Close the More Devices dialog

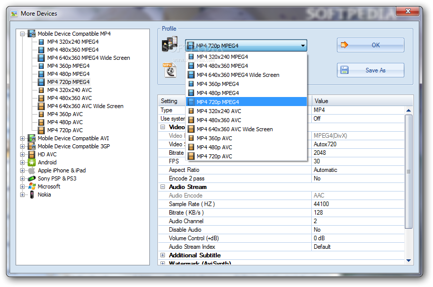coord(407,12)
